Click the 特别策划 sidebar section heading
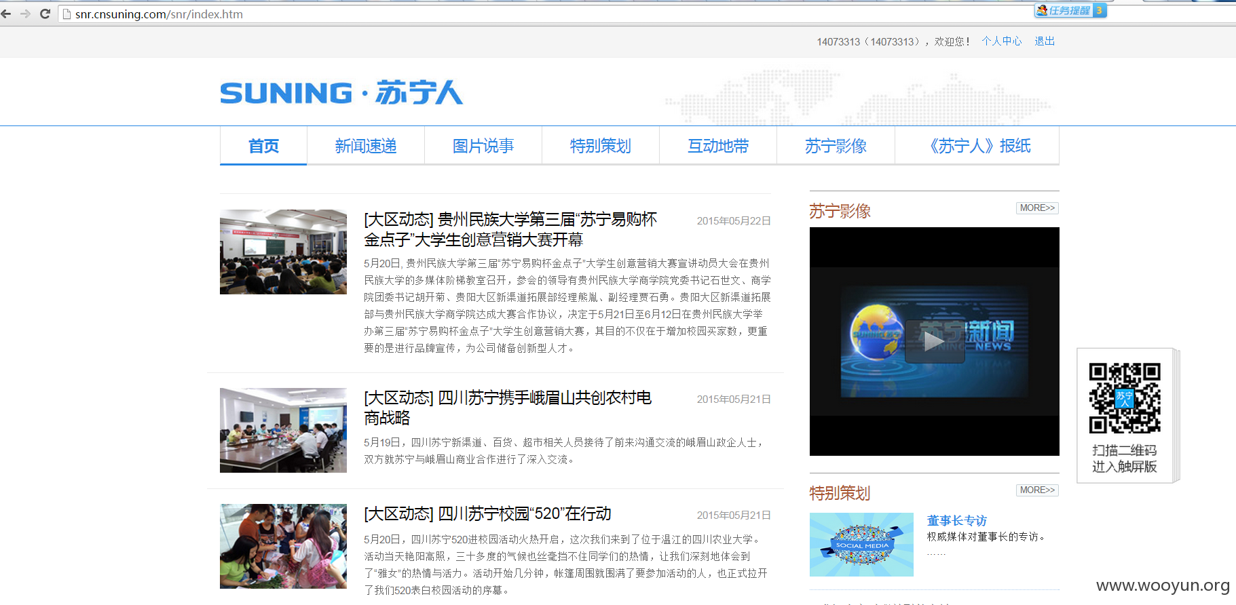Image resolution: width=1236 pixels, height=605 pixels. 840,493
